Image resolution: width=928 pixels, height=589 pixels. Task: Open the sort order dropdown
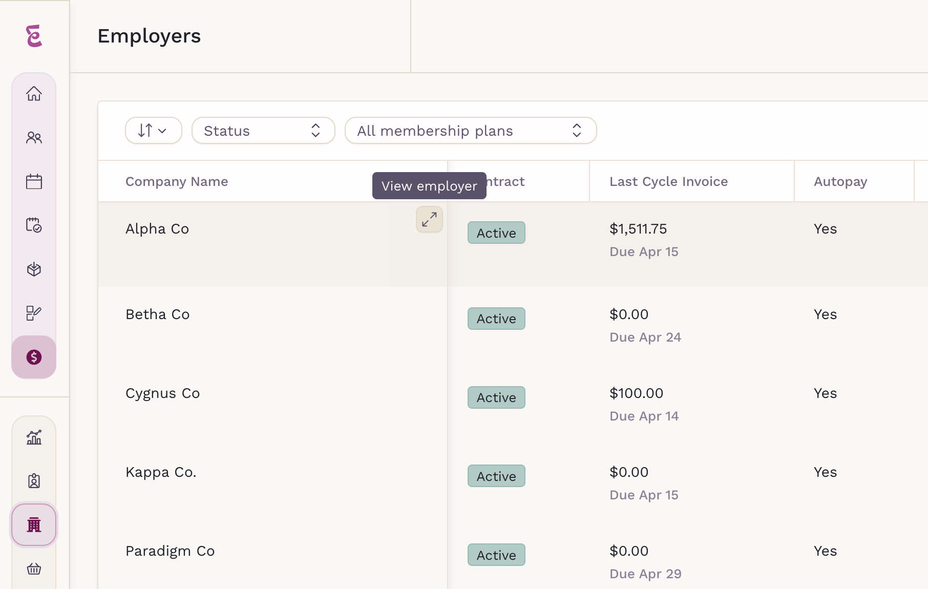pos(153,131)
